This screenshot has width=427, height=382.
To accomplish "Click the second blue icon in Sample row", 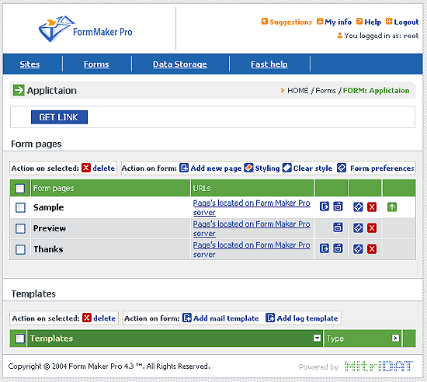I will [338, 207].
